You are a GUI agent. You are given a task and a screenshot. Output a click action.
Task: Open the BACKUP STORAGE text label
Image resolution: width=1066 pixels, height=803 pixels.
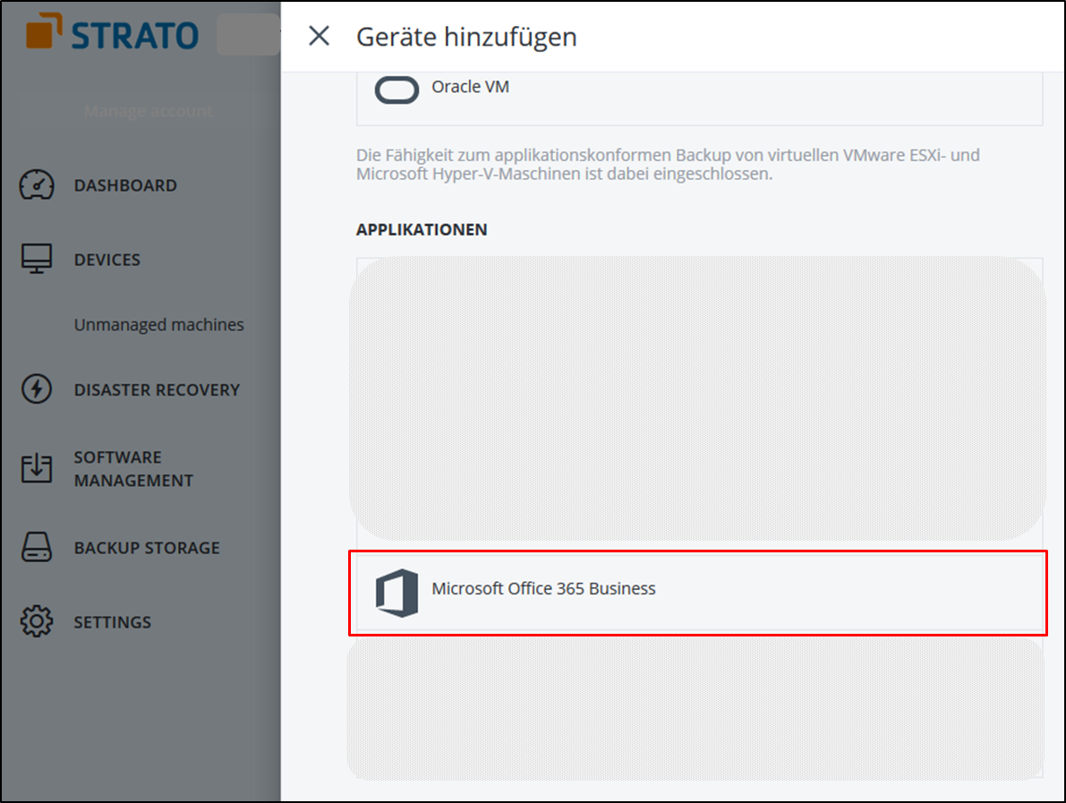(147, 548)
